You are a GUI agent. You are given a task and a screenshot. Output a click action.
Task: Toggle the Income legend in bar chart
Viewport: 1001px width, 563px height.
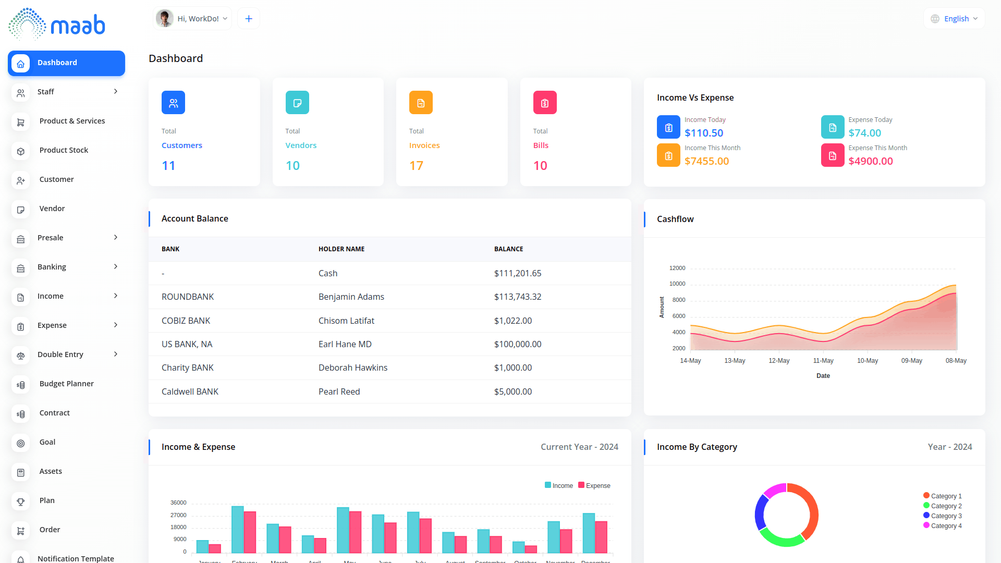(x=559, y=485)
